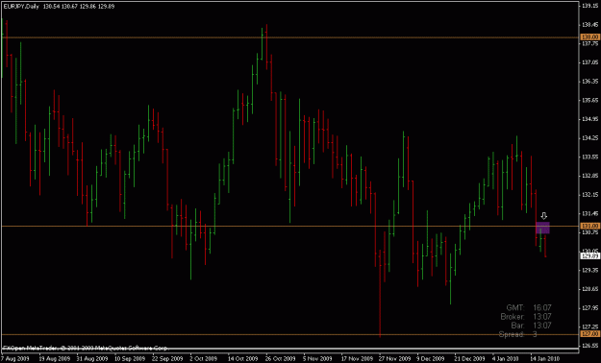This screenshot has width=601, height=363.
Task: Click the 132.15 price scale label
Action: point(590,195)
